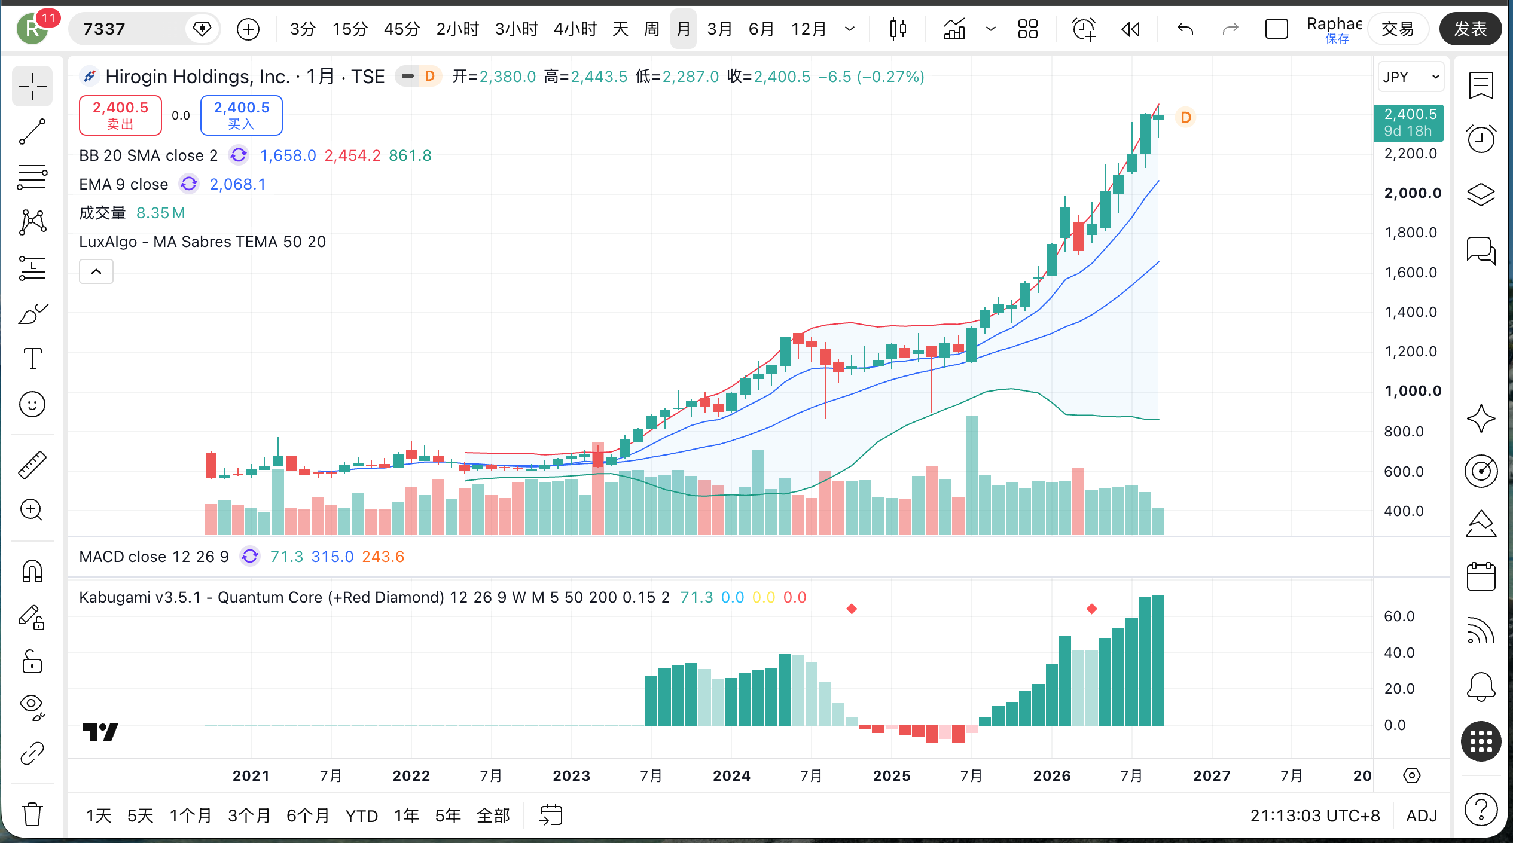The image size is (1513, 843).
Task: Open the object tree layers panel
Action: 1481,194
